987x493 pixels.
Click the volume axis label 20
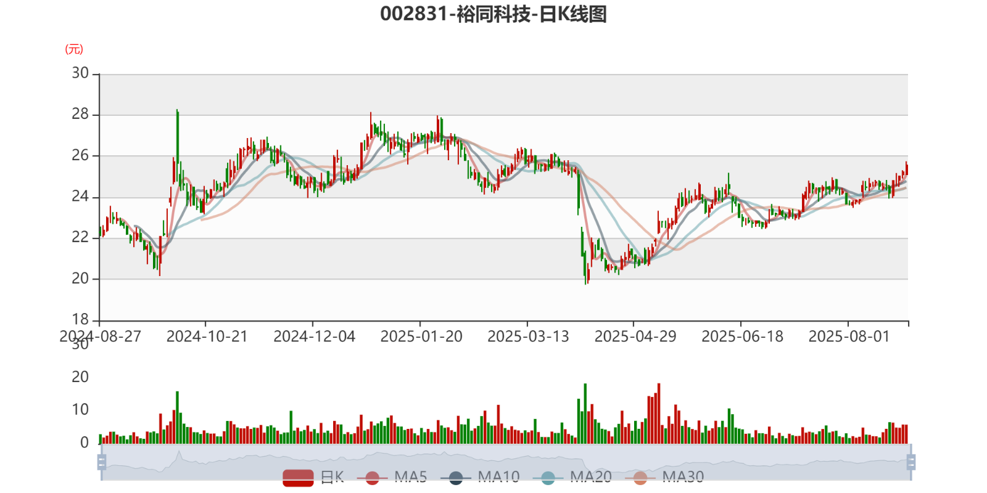tap(80, 377)
